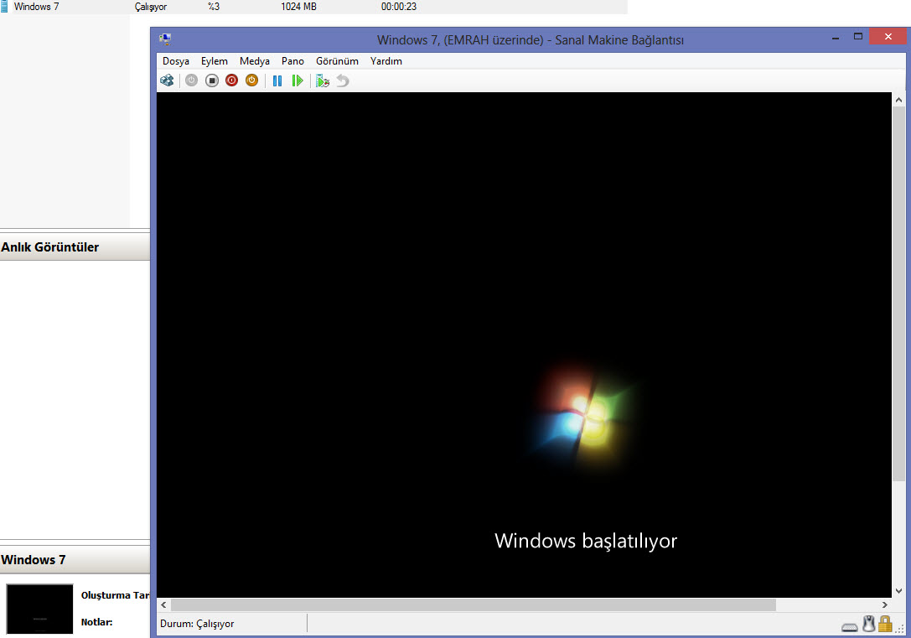Click the Windows 7 details panel header
This screenshot has width=911, height=638.
click(75, 559)
